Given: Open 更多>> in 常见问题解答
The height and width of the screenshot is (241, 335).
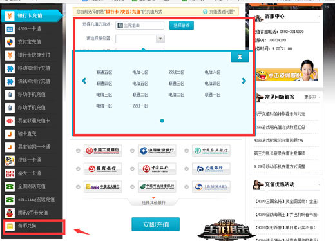Looking at the screenshot, I should tap(311, 97).
